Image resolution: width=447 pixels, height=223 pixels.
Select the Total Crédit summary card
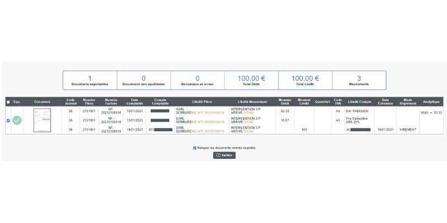305,80
